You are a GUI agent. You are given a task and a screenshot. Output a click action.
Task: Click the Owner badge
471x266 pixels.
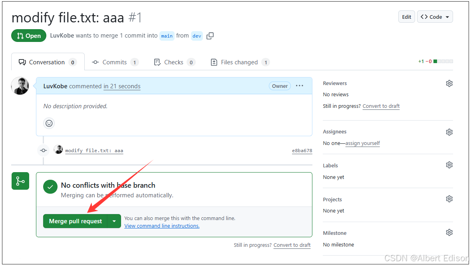pyautogui.click(x=280, y=86)
